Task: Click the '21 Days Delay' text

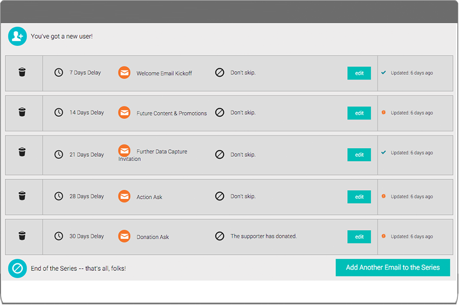Action: point(86,155)
